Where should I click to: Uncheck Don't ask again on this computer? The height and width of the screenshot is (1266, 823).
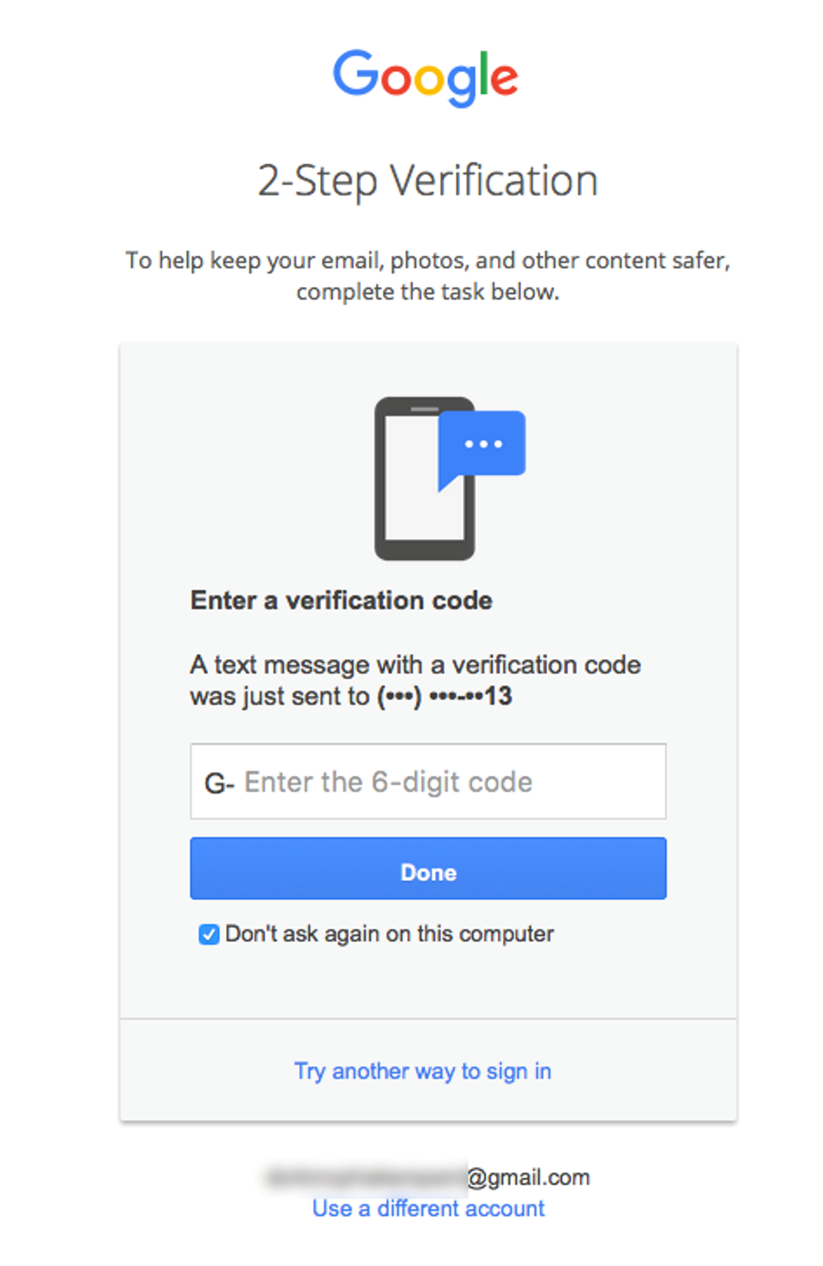[207, 934]
